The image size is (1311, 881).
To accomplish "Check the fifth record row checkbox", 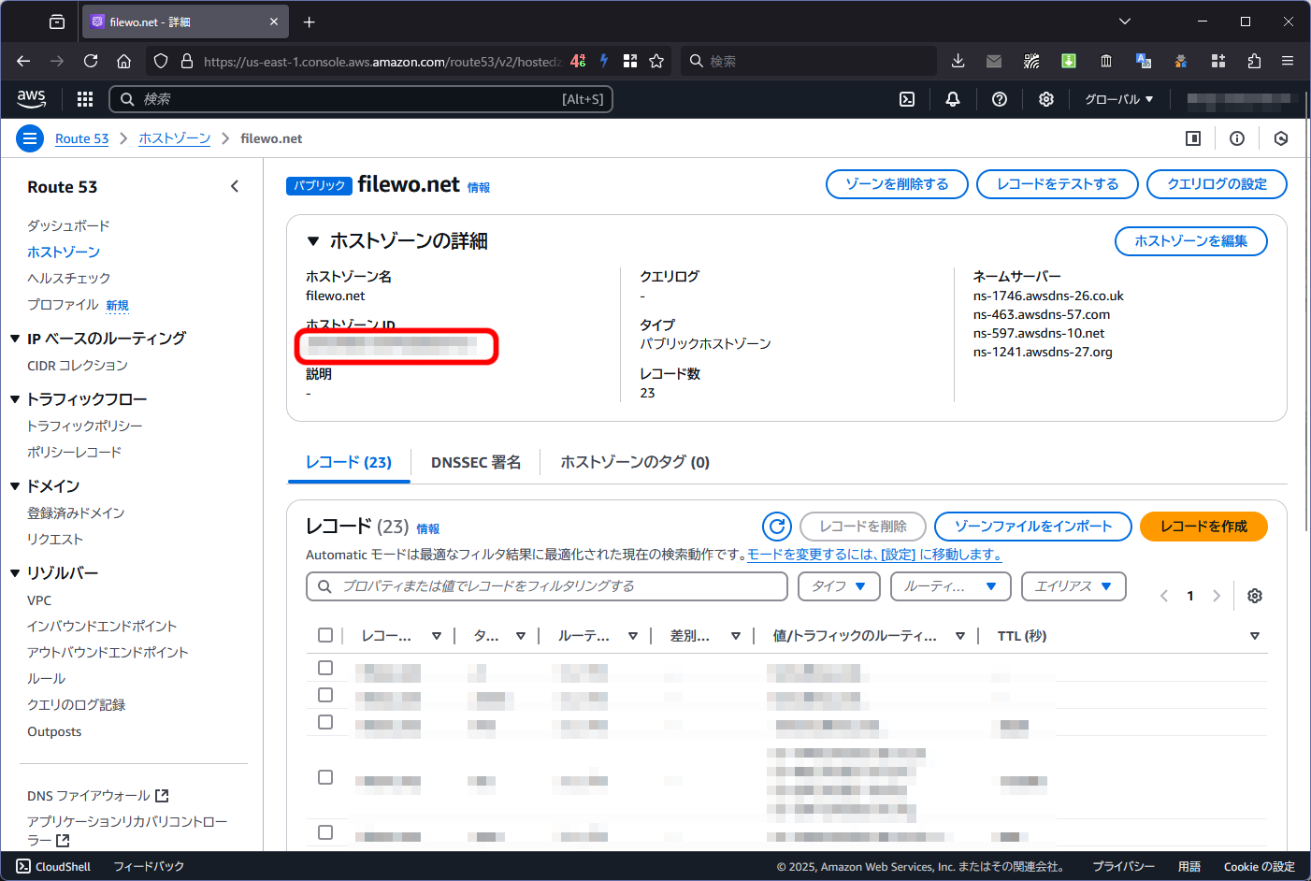I will [x=325, y=832].
